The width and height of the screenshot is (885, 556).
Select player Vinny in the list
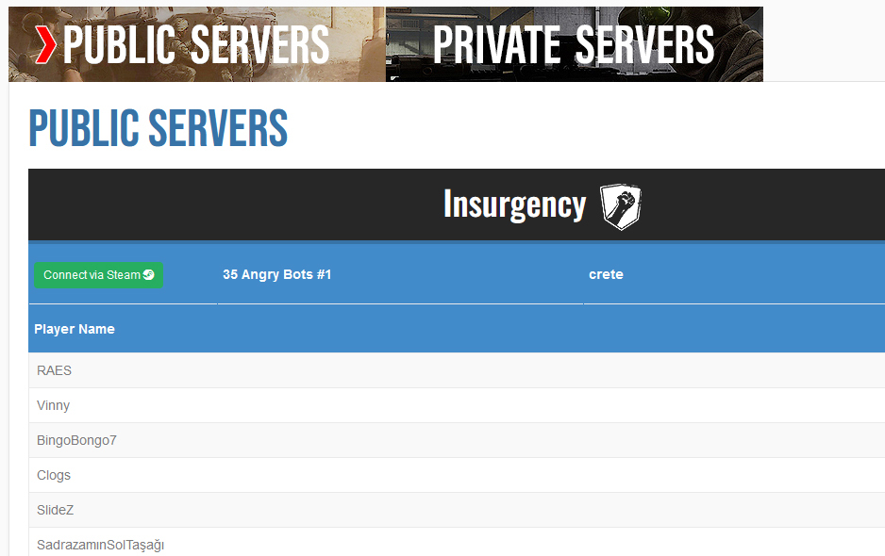tap(53, 405)
